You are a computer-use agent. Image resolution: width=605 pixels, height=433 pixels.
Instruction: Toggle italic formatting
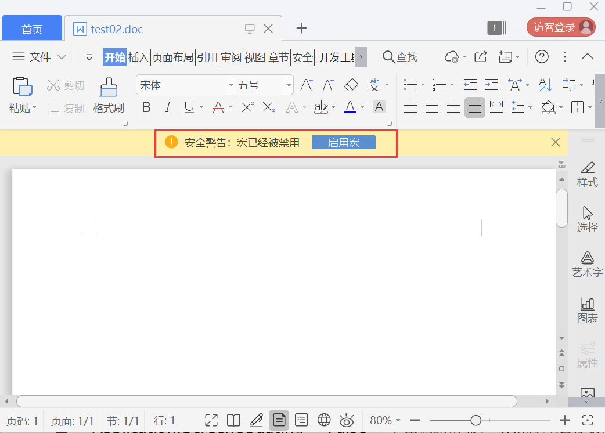pyautogui.click(x=167, y=107)
